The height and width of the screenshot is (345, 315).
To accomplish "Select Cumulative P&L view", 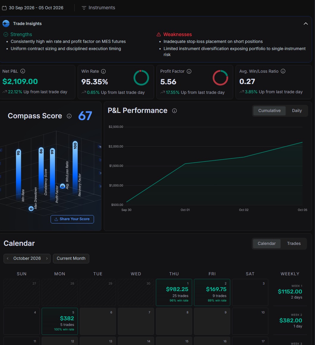I will coord(269,111).
